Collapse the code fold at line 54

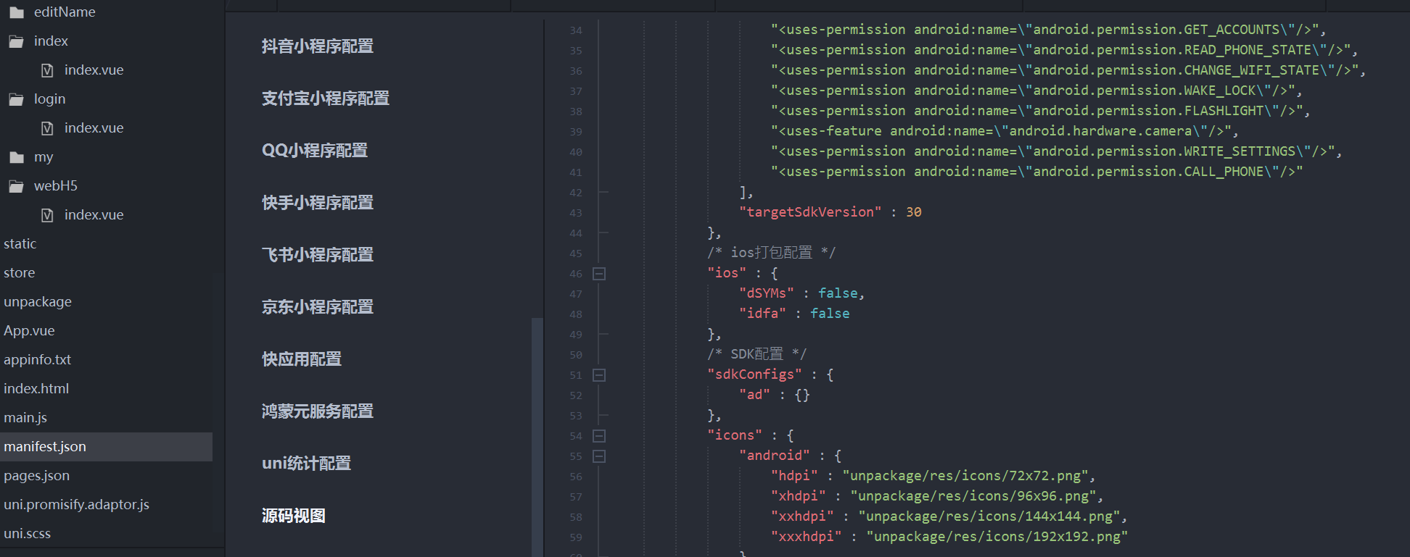tap(599, 436)
